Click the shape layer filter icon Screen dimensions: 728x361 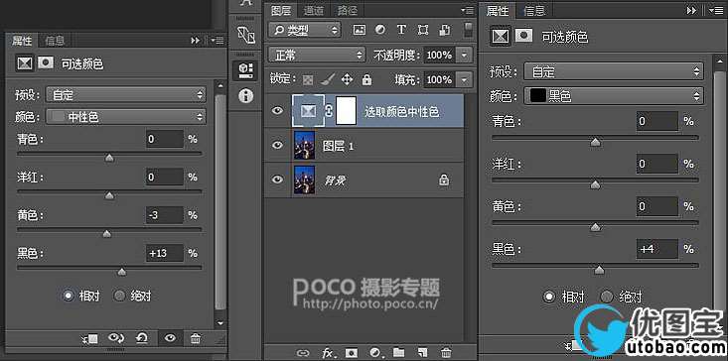point(423,30)
